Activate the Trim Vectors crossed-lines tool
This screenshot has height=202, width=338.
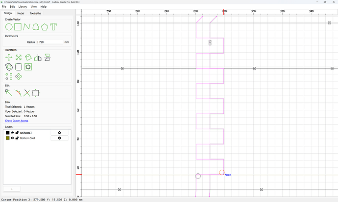[x=27, y=93]
